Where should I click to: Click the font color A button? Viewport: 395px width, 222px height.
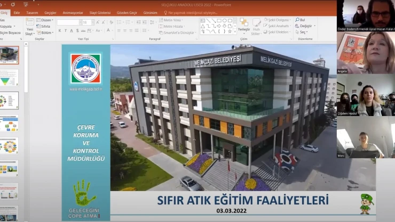(107, 31)
